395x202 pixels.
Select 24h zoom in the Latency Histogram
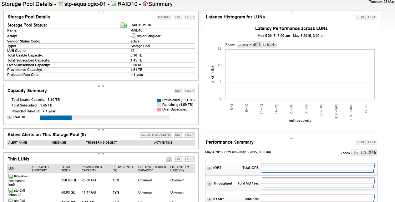tap(273, 45)
